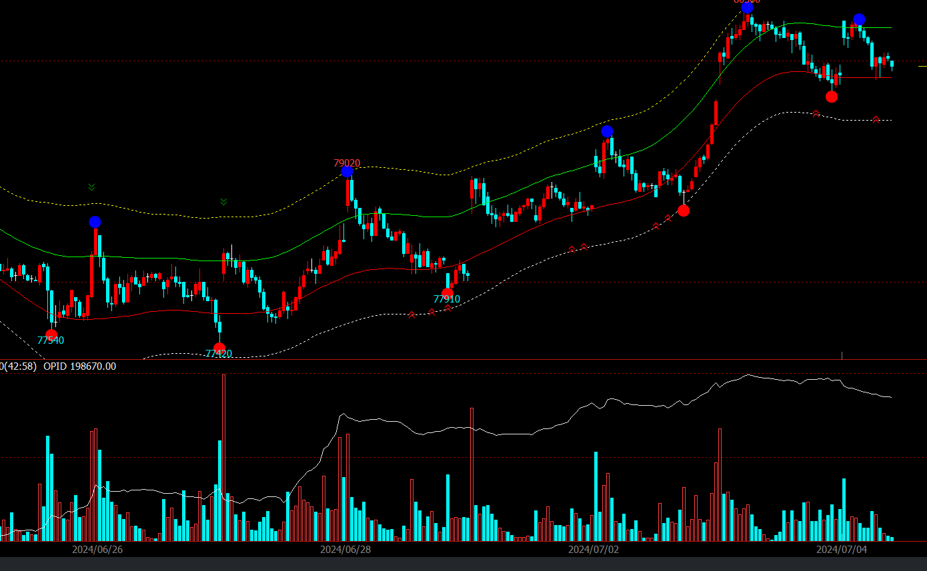
Task: Click the red signal dot above 77540
Action: coord(51,334)
